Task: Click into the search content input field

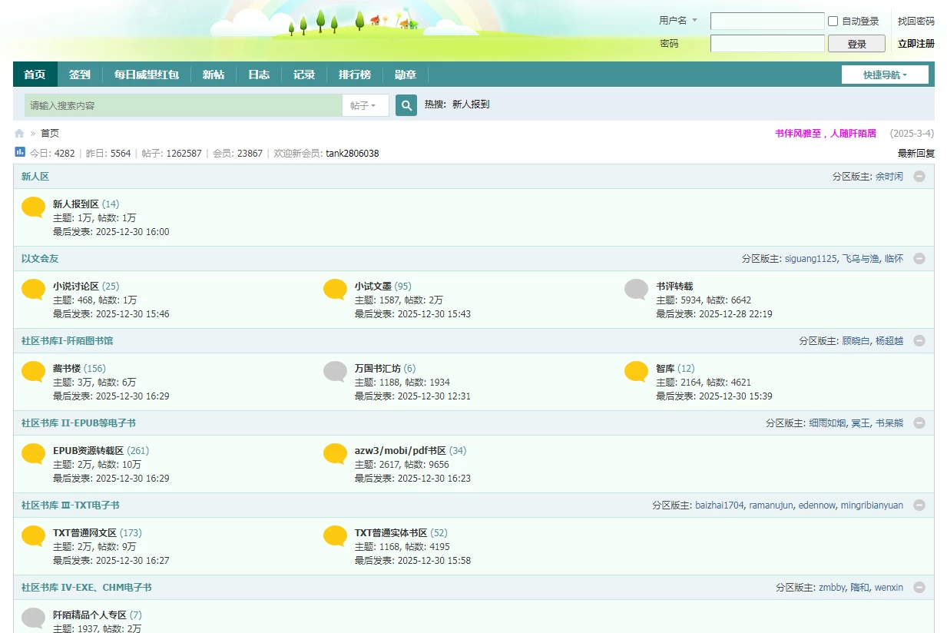Action: (183, 105)
